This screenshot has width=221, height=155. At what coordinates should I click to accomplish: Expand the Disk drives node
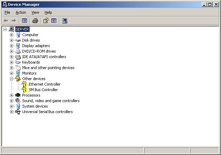(11, 41)
